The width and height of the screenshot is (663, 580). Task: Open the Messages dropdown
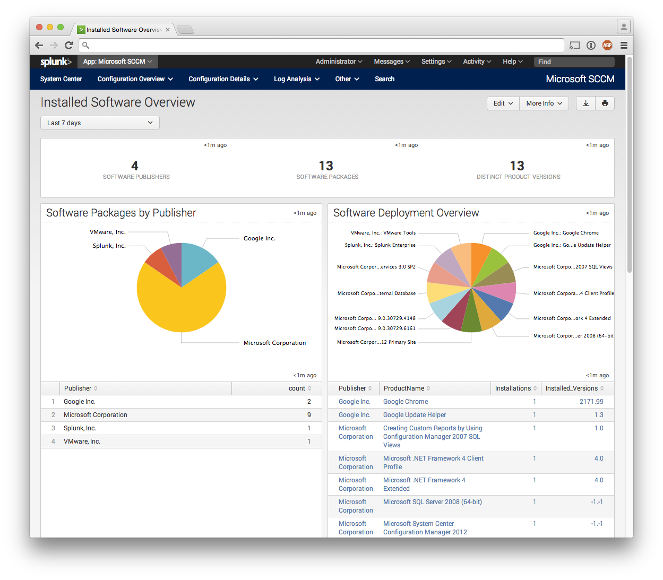tap(392, 62)
